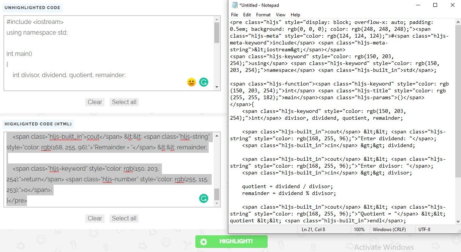Select all text in the unhighlighted code box

(x=124, y=102)
